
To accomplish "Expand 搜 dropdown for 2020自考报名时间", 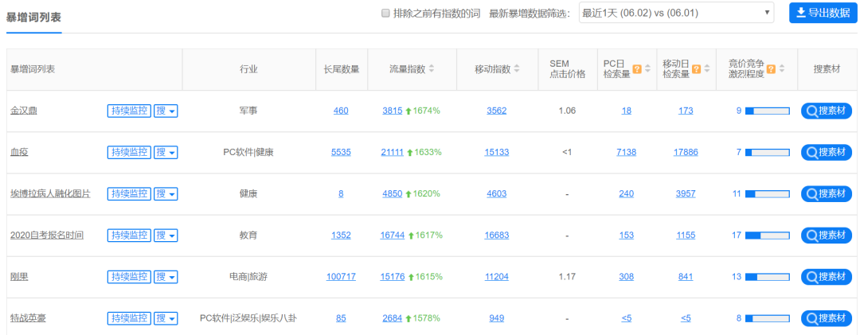I will tap(166, 236).
